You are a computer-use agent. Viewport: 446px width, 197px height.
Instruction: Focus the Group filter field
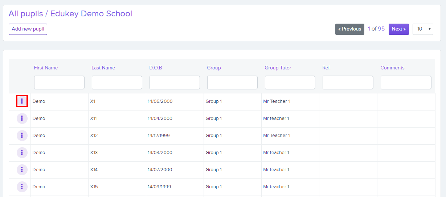coord(232,83)
